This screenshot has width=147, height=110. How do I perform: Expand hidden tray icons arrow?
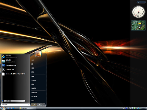click(130, 108)
